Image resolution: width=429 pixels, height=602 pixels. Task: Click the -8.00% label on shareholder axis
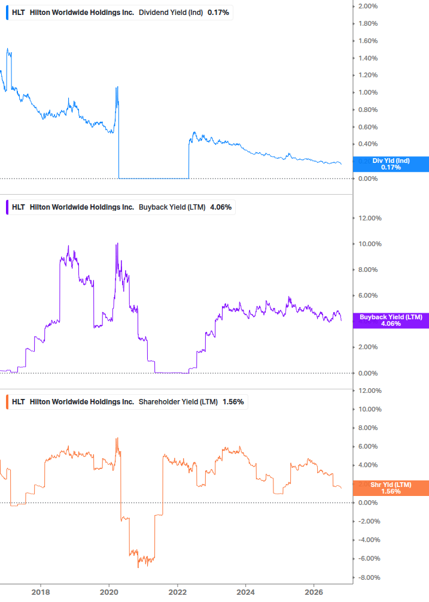pyautogui.click(x=369, y=578)
